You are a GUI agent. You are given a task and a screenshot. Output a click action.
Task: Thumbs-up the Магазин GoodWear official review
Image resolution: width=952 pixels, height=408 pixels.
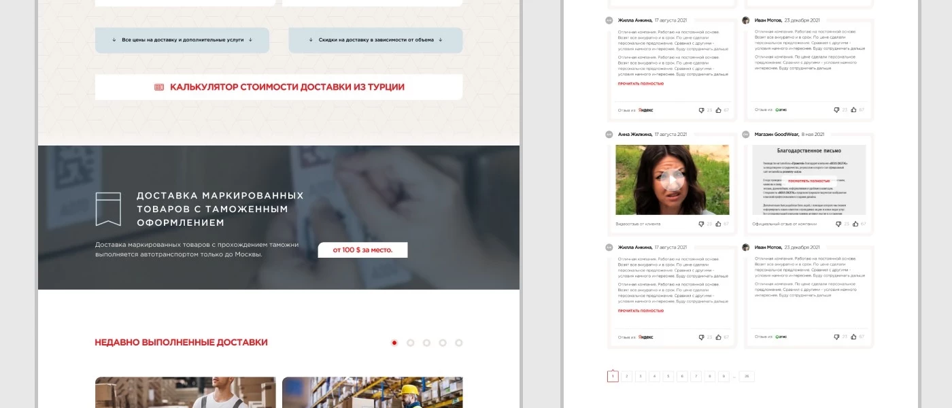pyautogui.click(x=855, y=224)
